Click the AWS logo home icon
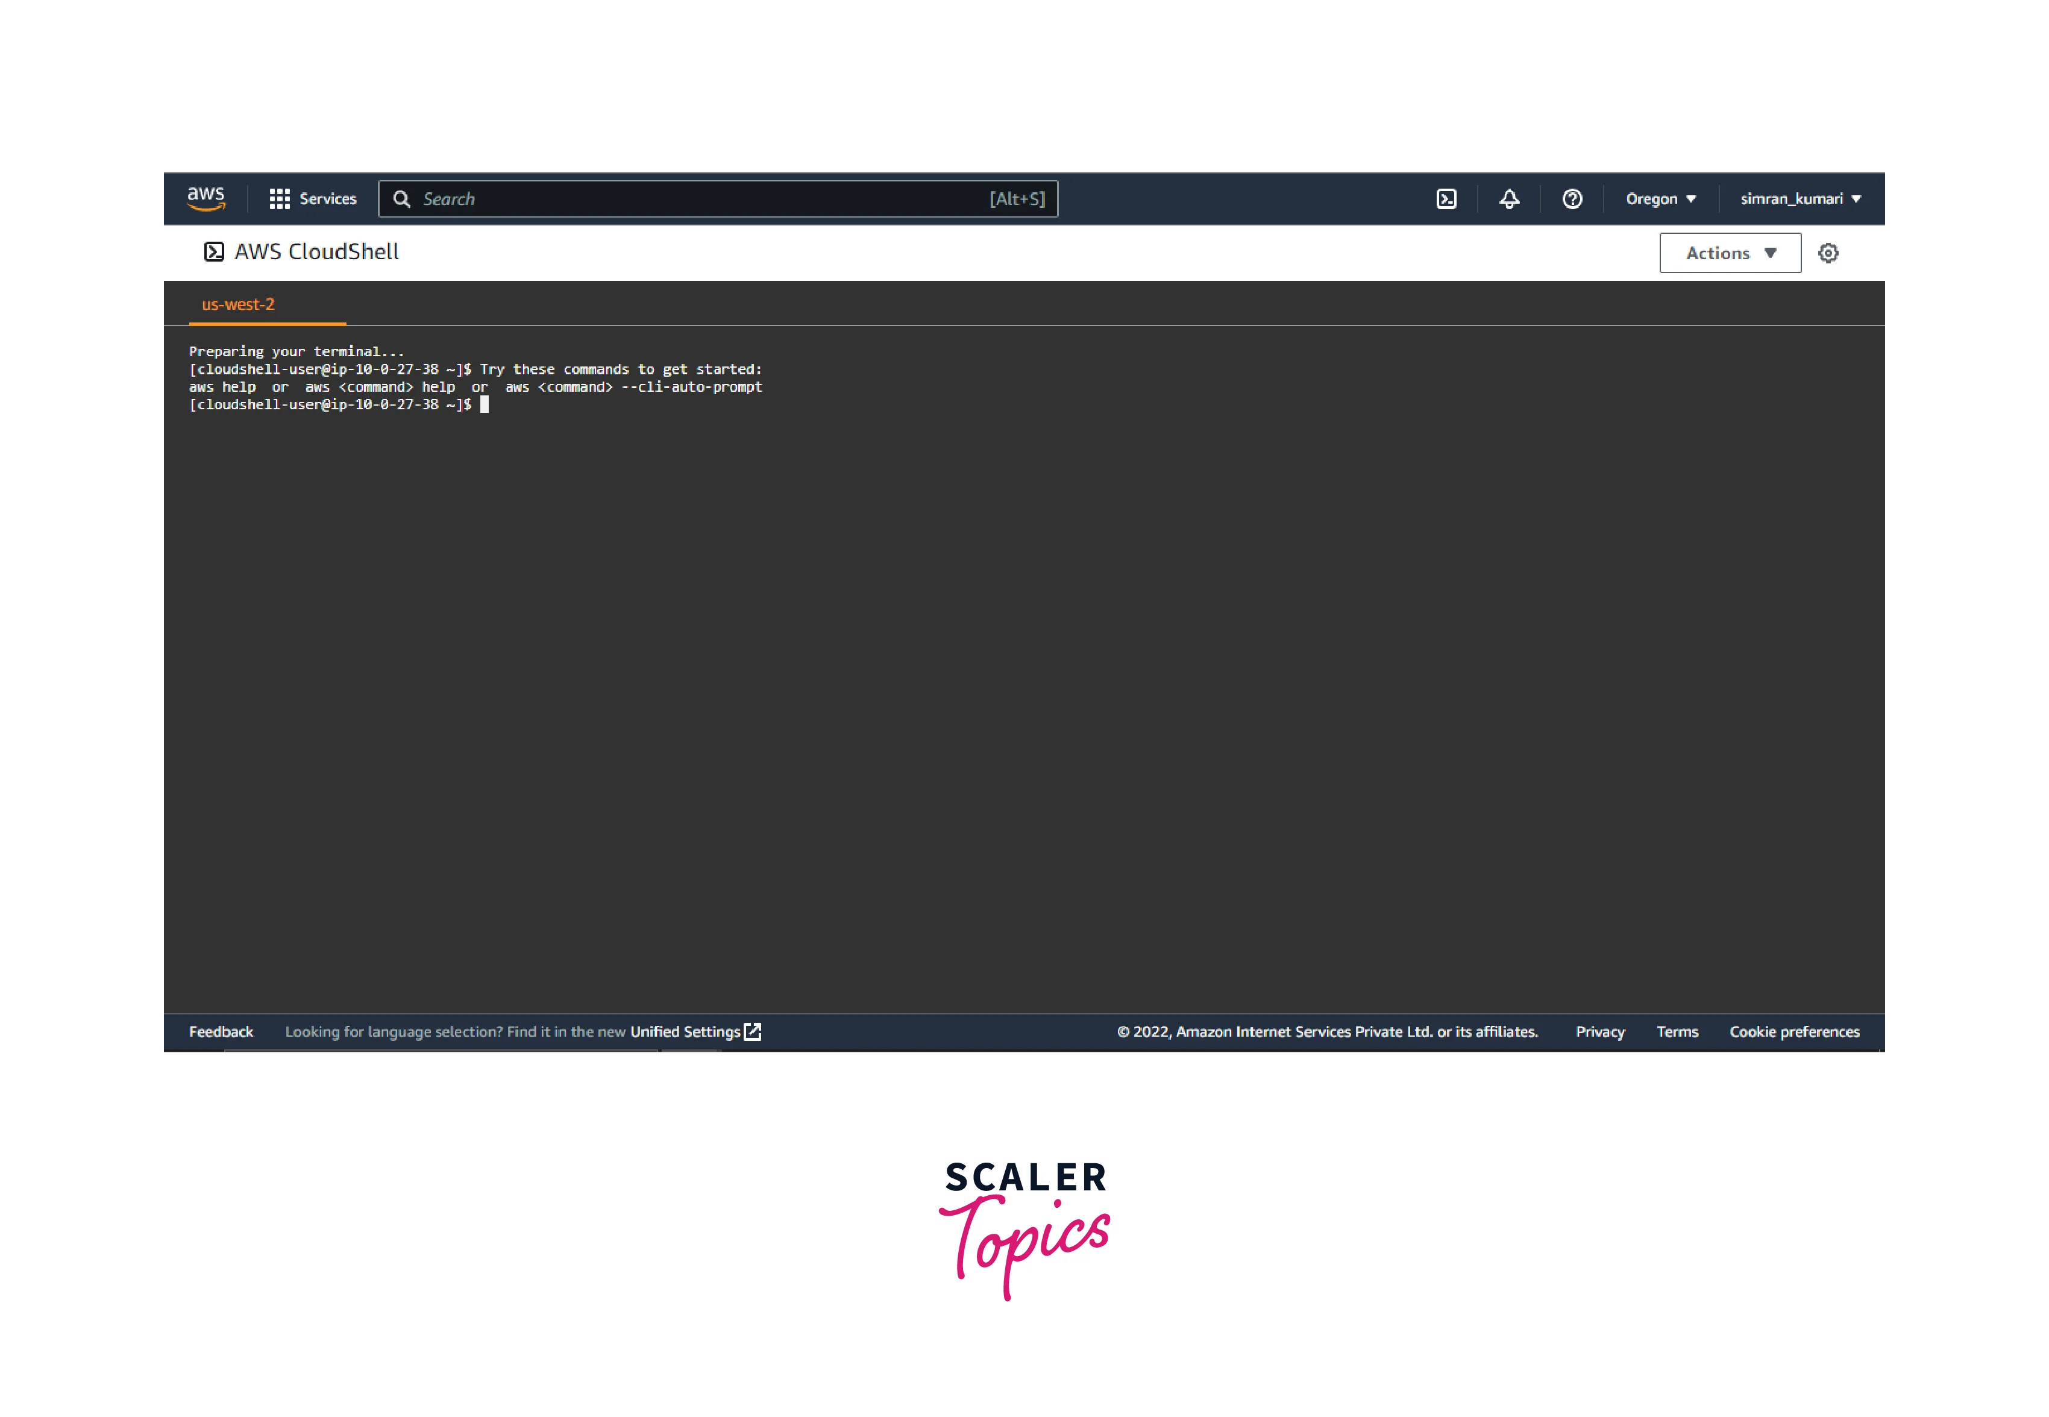 click(x=206, y=198)
